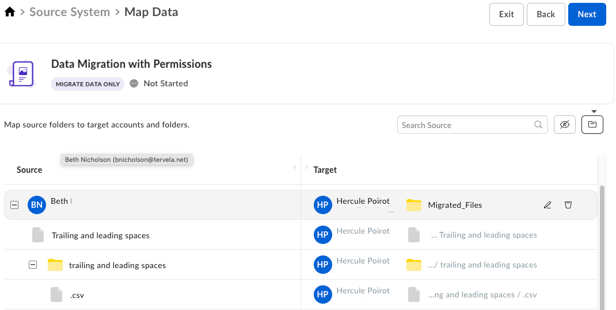Select the .csv source file row
The image size is (616, 310).
pos(77,295)
